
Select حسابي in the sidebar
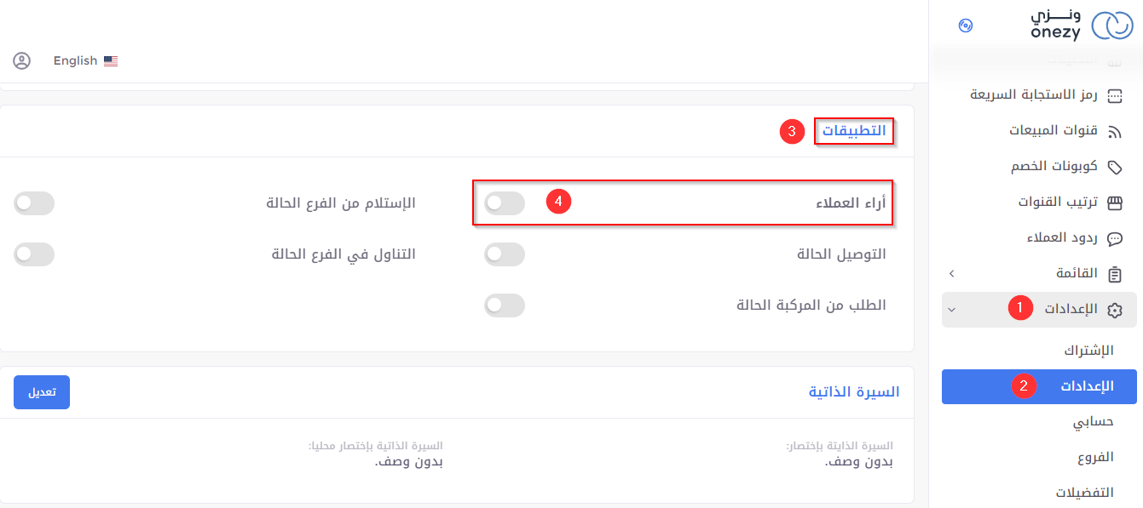(1094, 421)
